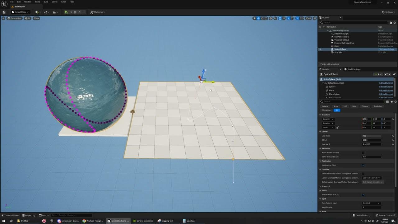Image resolution: width=398 pixels, height=224 pixels.
Task: Click Edit SplineSphere link in Outliner
Action: [x=386, y=49]
